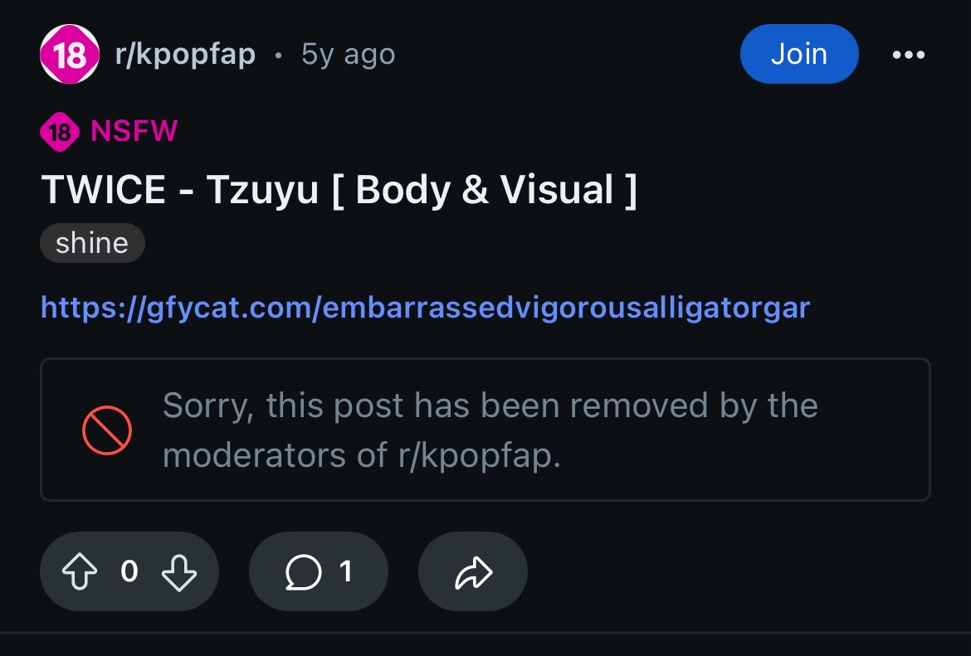Select the NSFW text label
The width and height of the screenshot is (971, 656).
134,130
